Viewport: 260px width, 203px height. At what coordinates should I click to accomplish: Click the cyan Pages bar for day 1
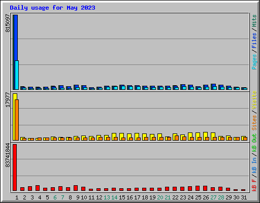point(17,75)
